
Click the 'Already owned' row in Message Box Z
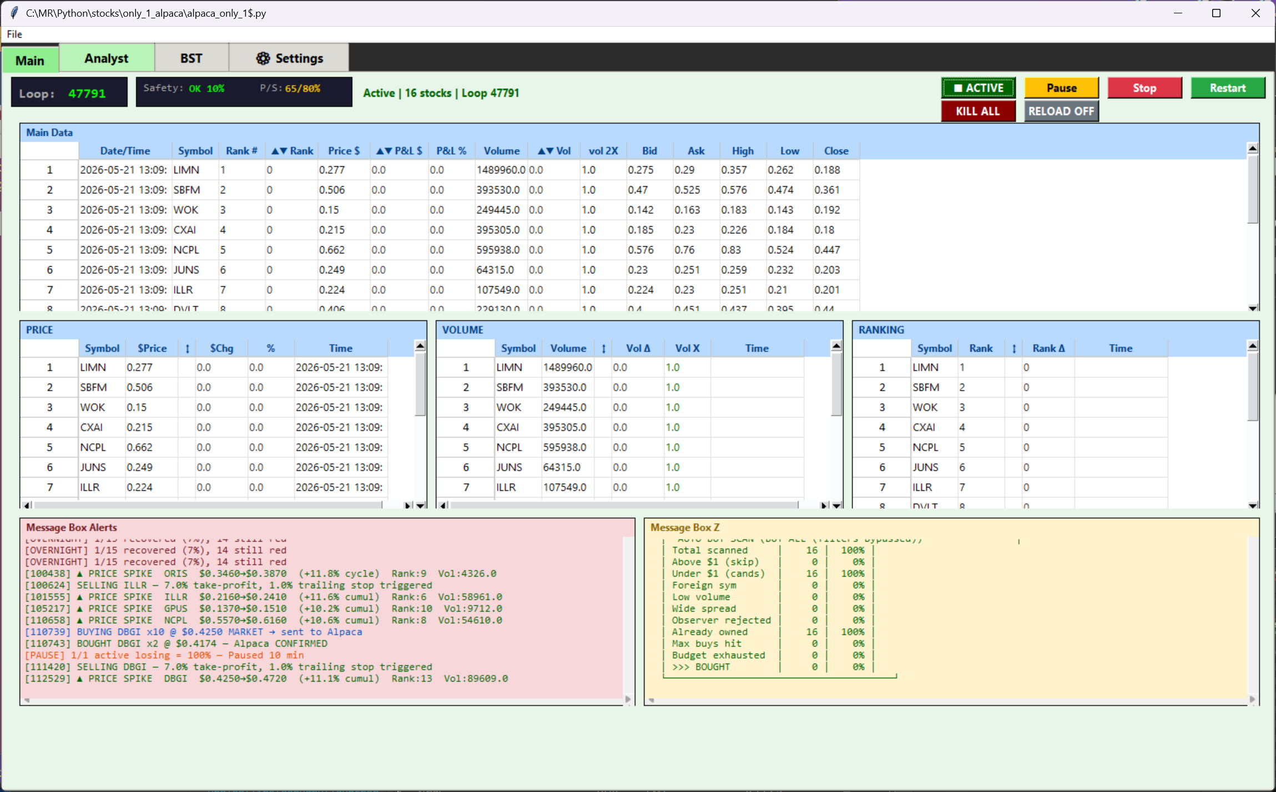[768, 632]
